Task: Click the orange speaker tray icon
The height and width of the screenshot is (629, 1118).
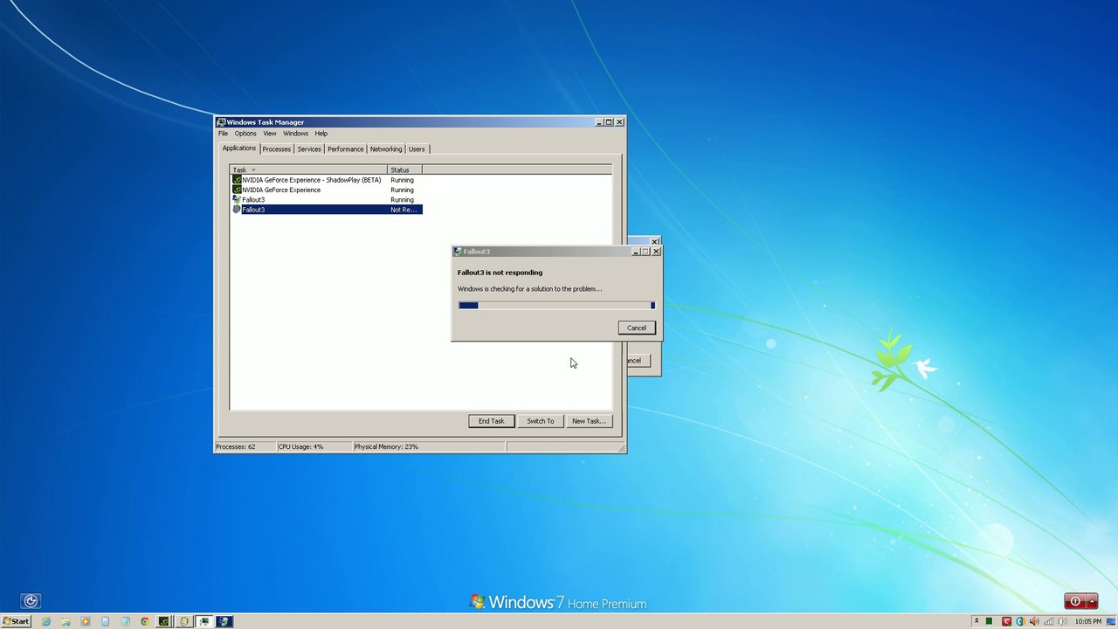Action: [x=1034, y=621]
